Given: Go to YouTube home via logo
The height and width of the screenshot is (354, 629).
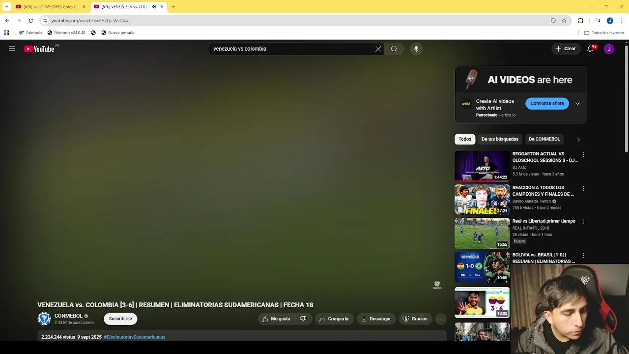Looking at the screenshot, I should (x=39, y=49).
